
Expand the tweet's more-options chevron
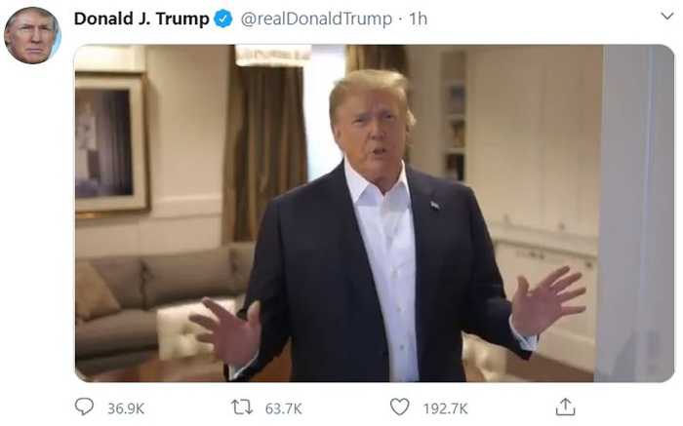click(666, 17)
